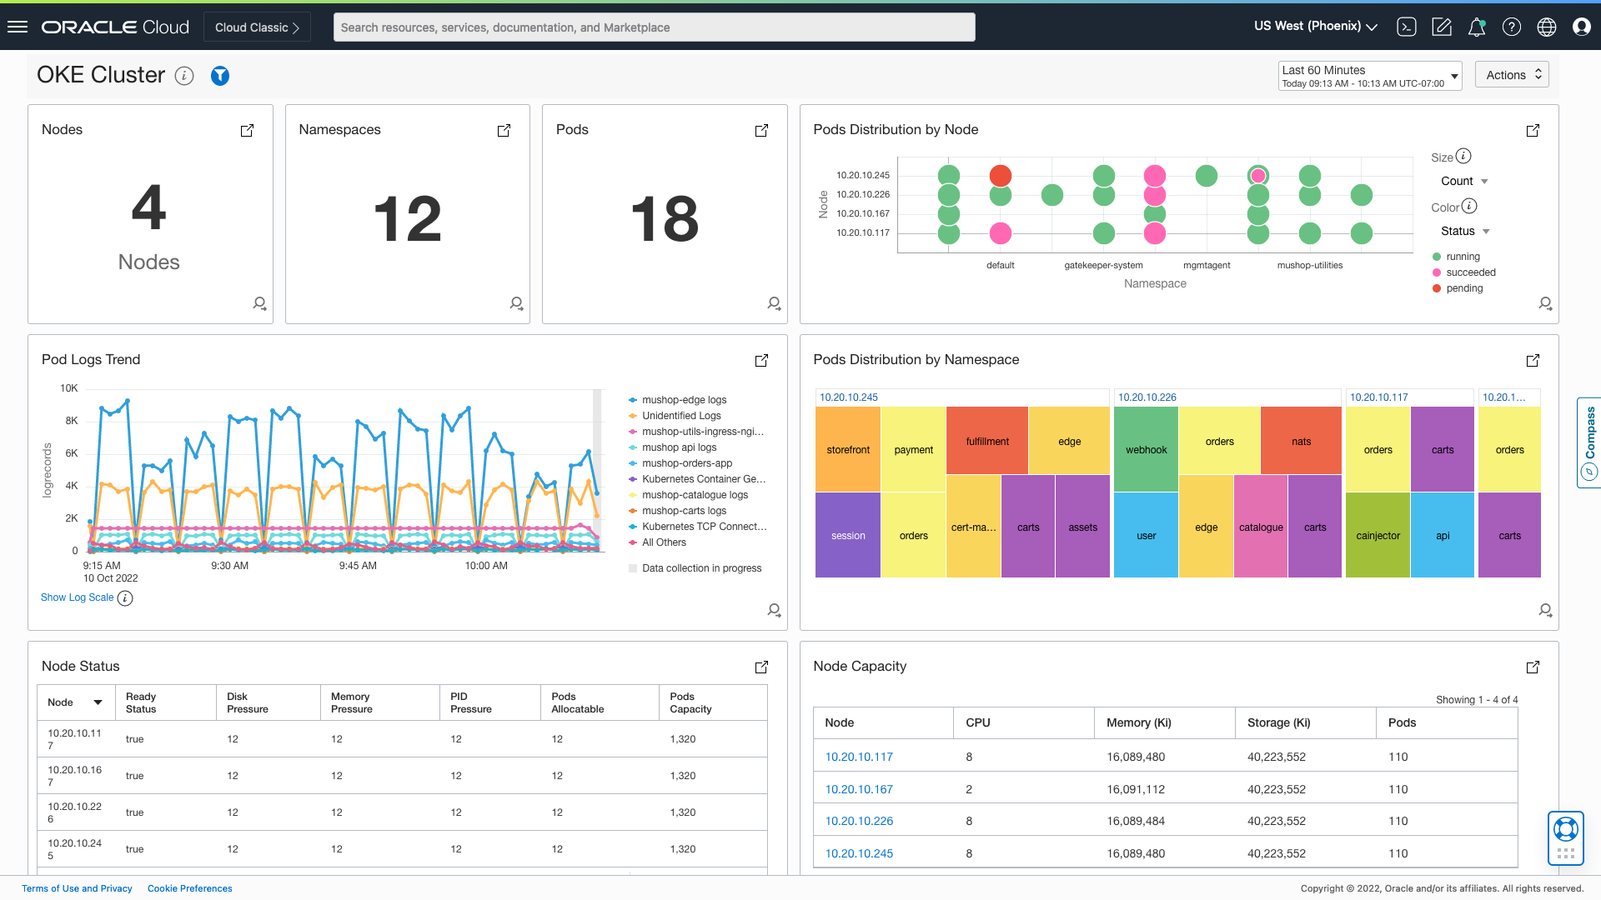The width and height of the screenshot is (1601, 900).
Task: Toggle the pending status legend item
Action: pyautogui.click(x=1464, y=288)
